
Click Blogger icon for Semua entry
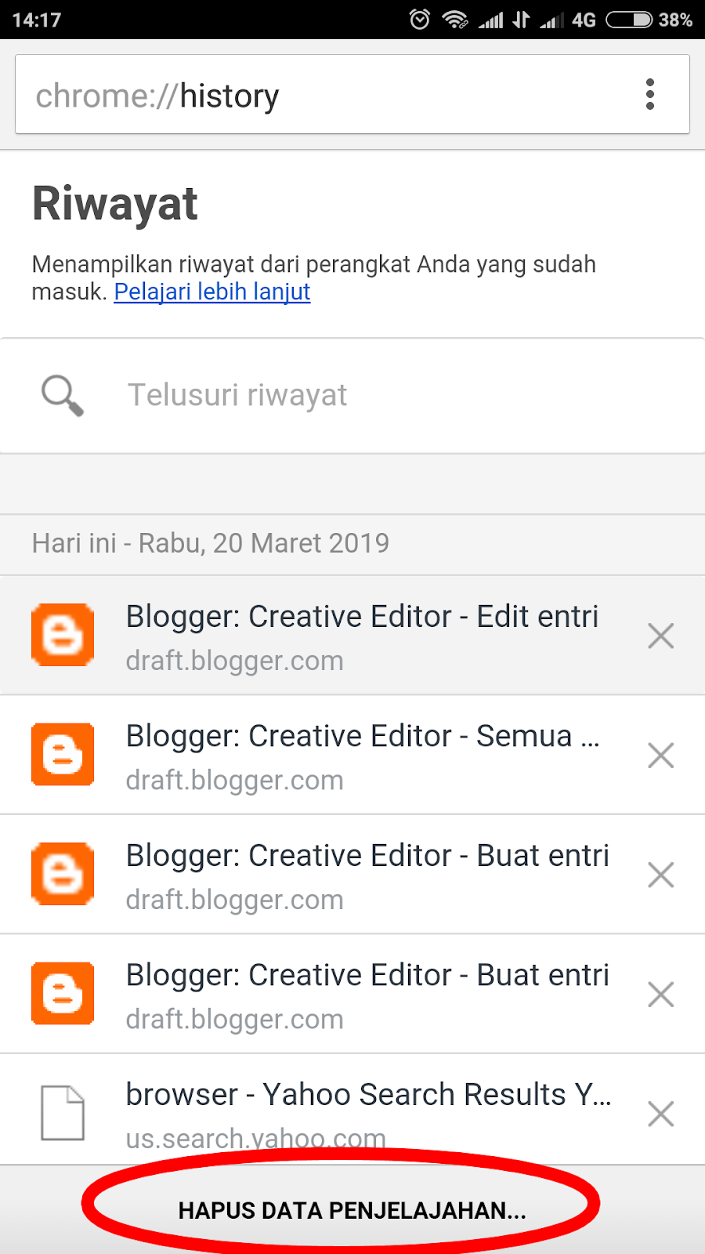pyautogui.click(x=63, y=754)
